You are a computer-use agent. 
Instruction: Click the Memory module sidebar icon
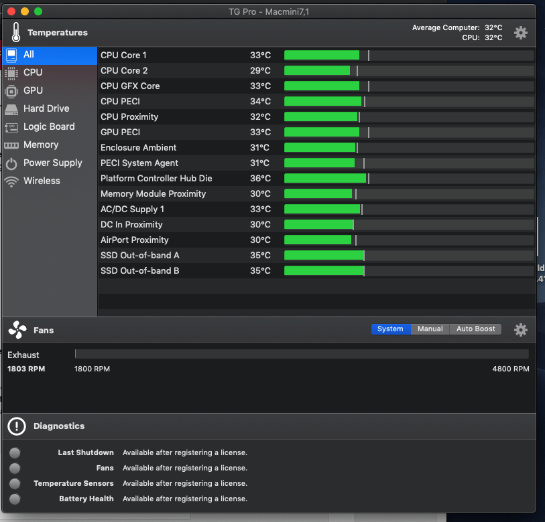pyautogui.click(x=11, y=145)
